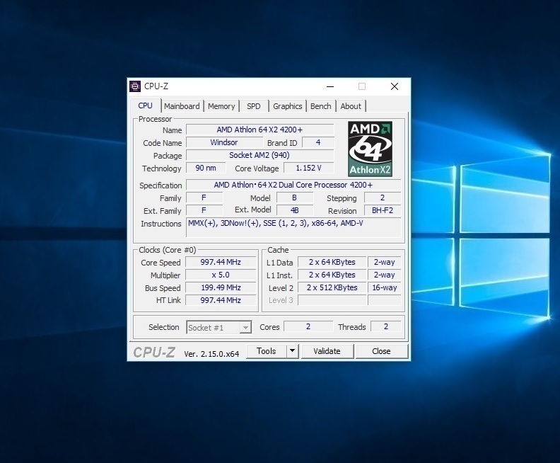The image size is (560, 463).
Task: Click the Tools button
Action: [266, 351]
